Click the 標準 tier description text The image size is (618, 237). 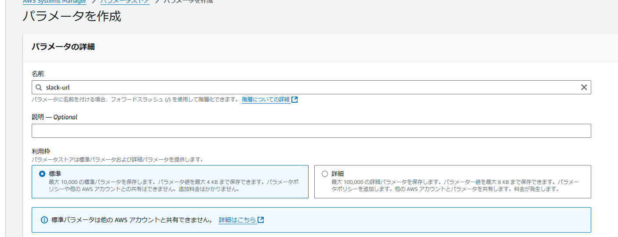click(174, 185)
